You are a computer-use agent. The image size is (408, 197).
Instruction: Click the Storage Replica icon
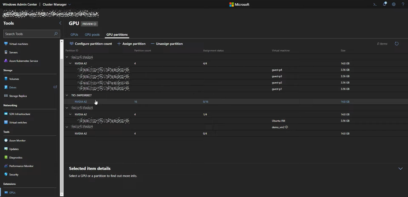[6, 96]
